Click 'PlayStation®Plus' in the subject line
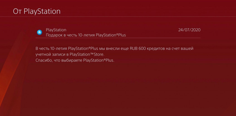This screenshot has height=116, width=236. [111, 35]
